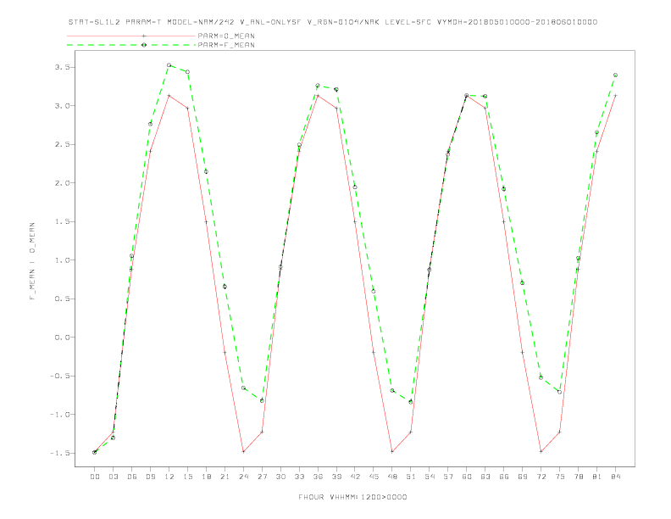Image resolution: width=671 pixels, height=519 pixels.
Task: Click x-axis tick label 75
Action: click(560, 477)
